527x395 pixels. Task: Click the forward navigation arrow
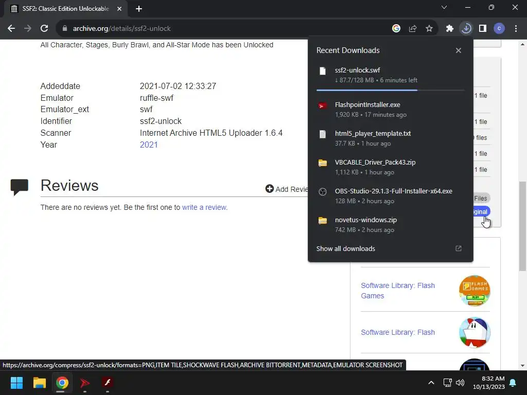click(28, 29)
